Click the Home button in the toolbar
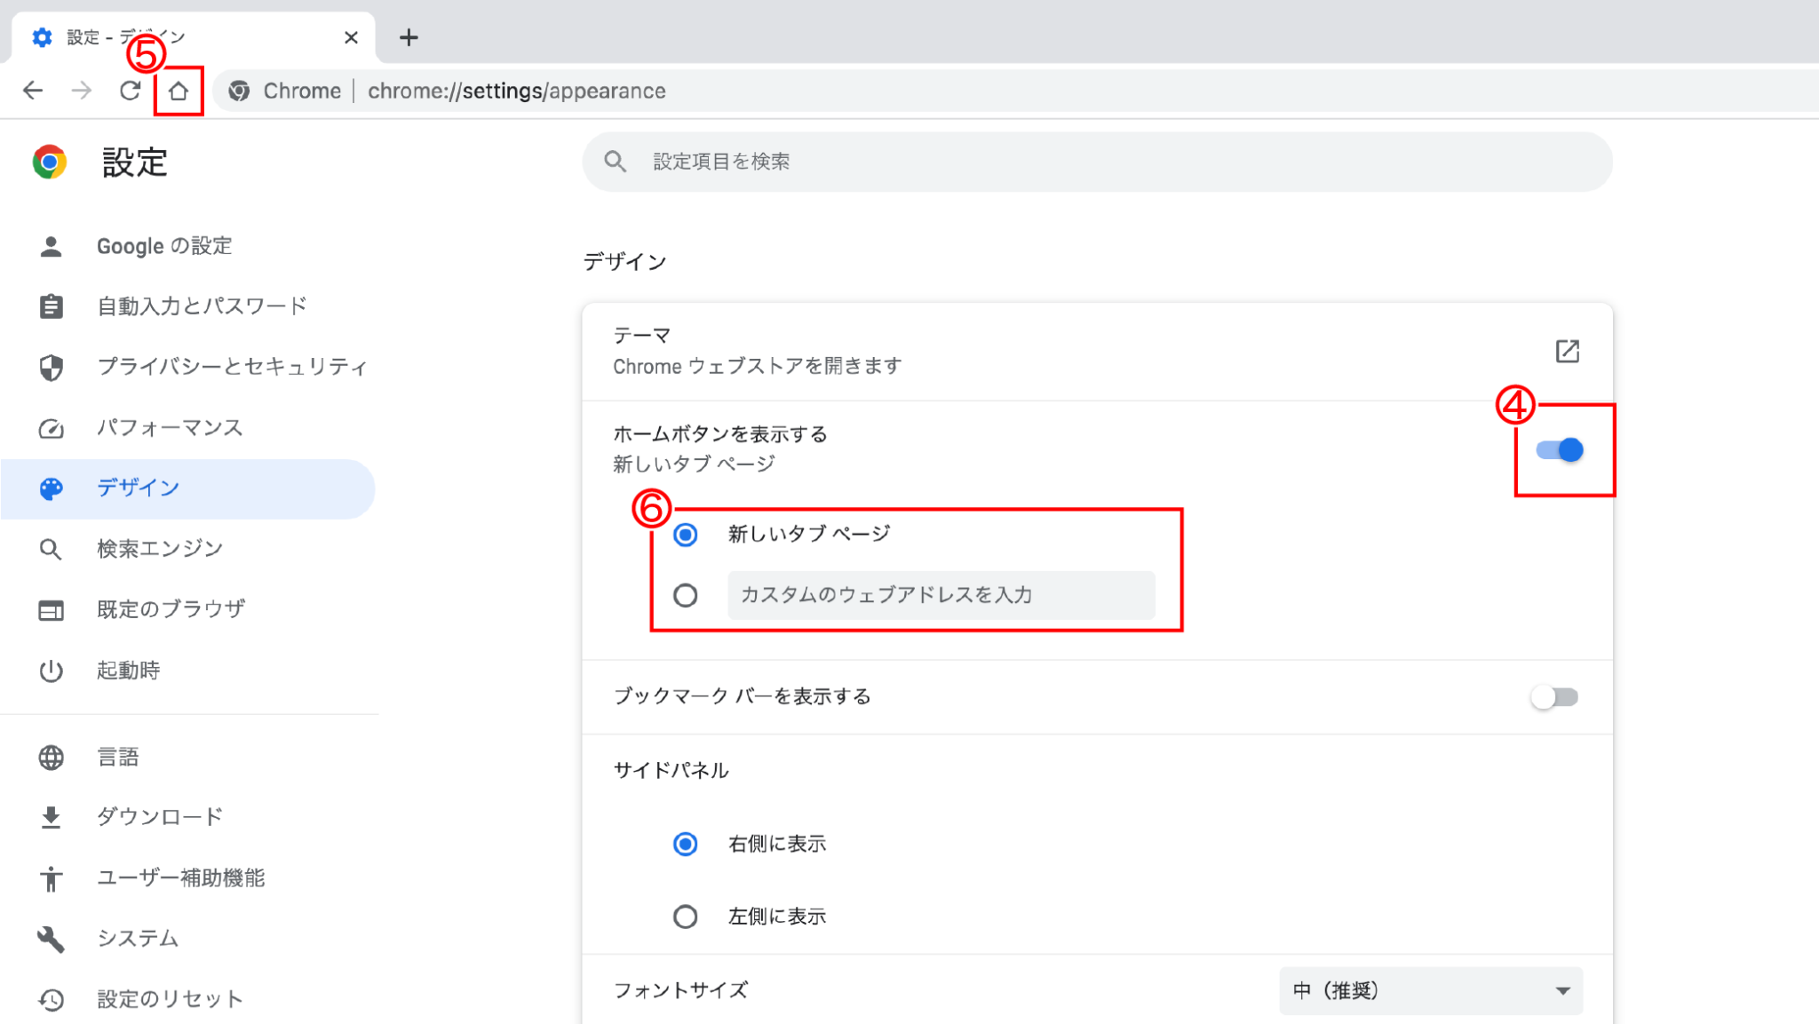The height and width of the screenshot is (1024, 1819). point(179,91)
